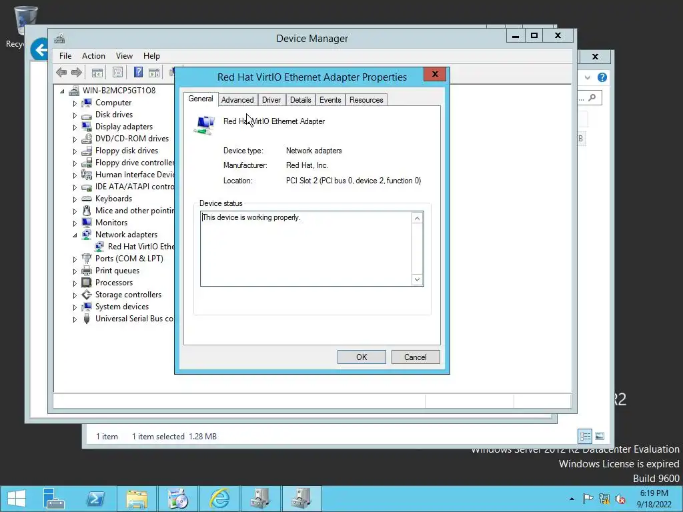Click the Action Center flag in system tray
The height and width of the screenshot is (512, 683).
click(588, 499)
